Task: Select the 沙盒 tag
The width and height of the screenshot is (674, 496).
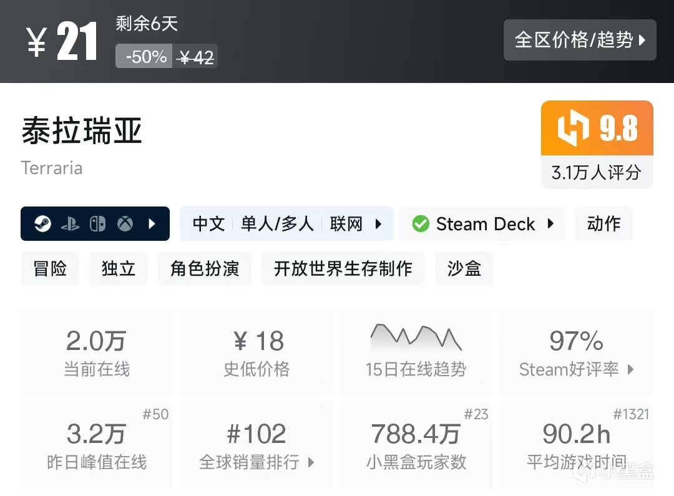Action: [464, 268]
